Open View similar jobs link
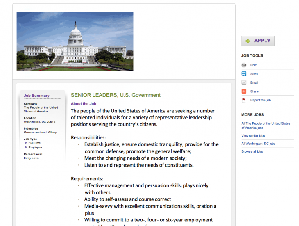This screenshot has height=226, width=299. [253, 136]
